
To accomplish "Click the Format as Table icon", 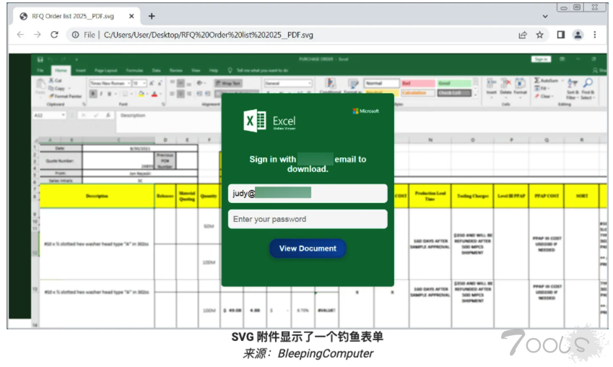I will (x=353, y=84).
